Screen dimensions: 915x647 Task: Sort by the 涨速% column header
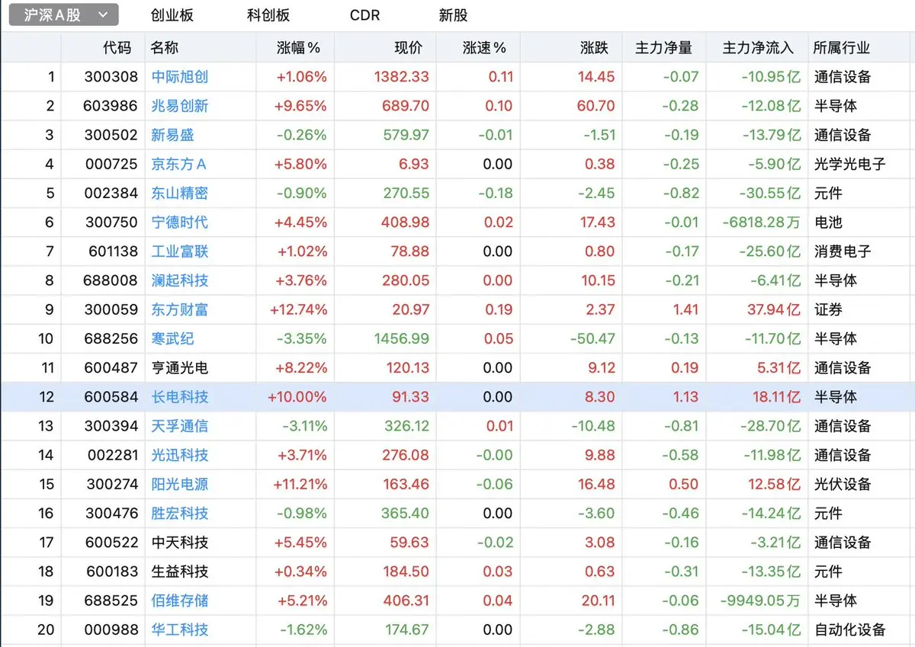(x=484, y=47)
